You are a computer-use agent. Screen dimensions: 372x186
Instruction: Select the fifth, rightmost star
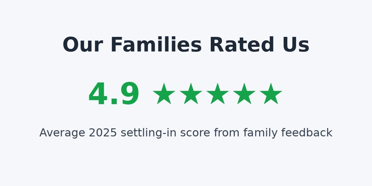coord(271,94)
